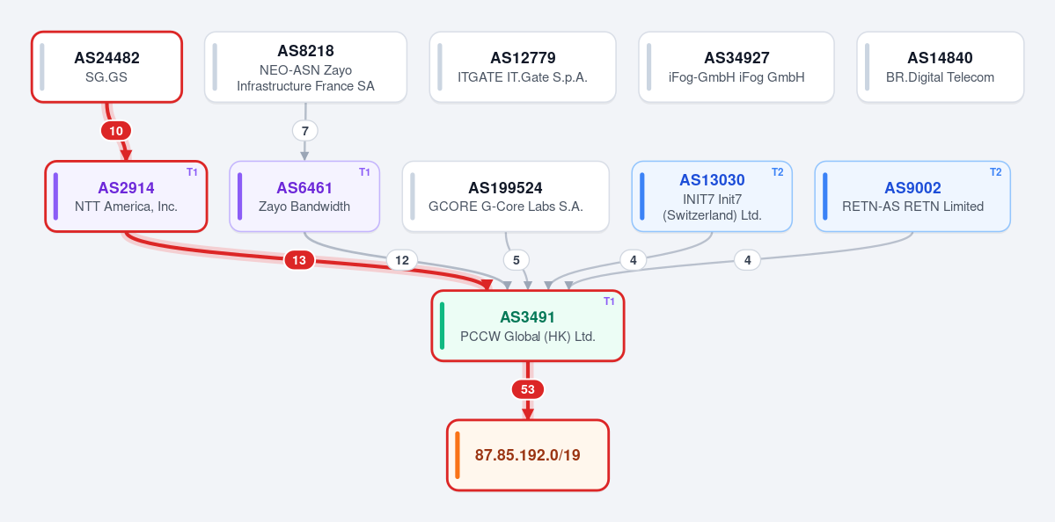Click the AS8218 NEO-ASN Zayo node
The width and height of the screenshot is (1055, 522).
305,67
